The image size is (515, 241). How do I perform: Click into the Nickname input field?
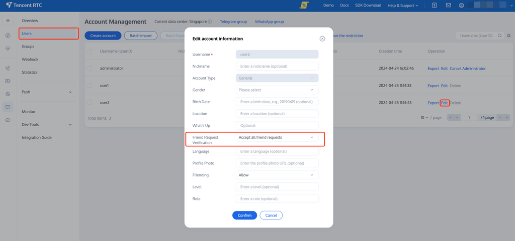coord(277,66)
